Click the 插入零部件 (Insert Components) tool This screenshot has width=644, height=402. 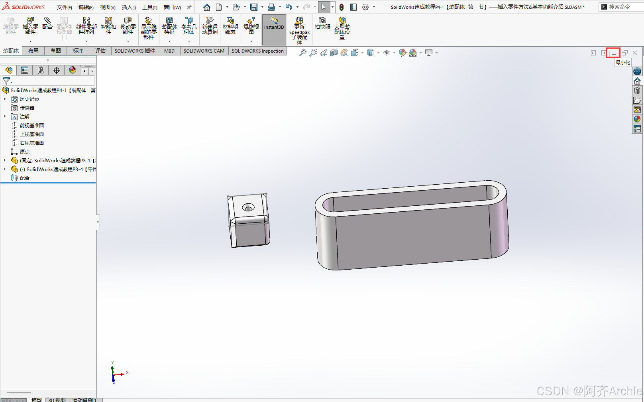pos(30,26)
